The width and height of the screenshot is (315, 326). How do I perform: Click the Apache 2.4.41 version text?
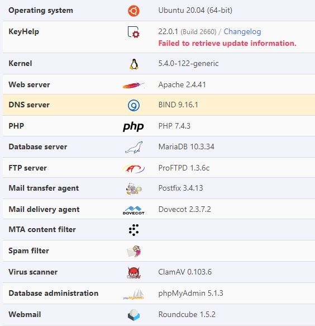click(x=182, y=84)
